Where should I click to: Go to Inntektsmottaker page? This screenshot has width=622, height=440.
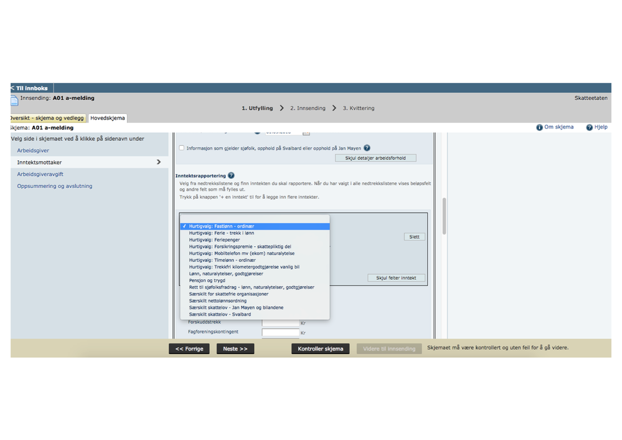pyautogui.click(x=39, y=163)
